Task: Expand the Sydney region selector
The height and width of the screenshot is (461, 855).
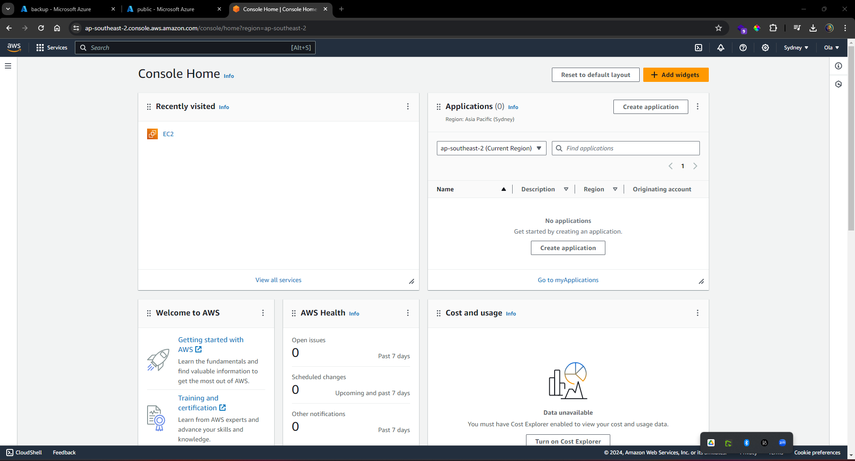Action: (796, 48)
